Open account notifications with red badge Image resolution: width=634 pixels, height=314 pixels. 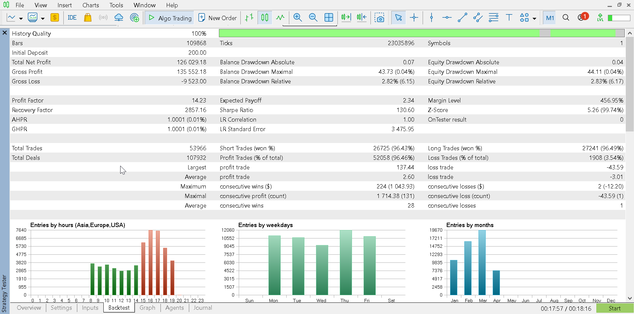[x=583, y=17]
